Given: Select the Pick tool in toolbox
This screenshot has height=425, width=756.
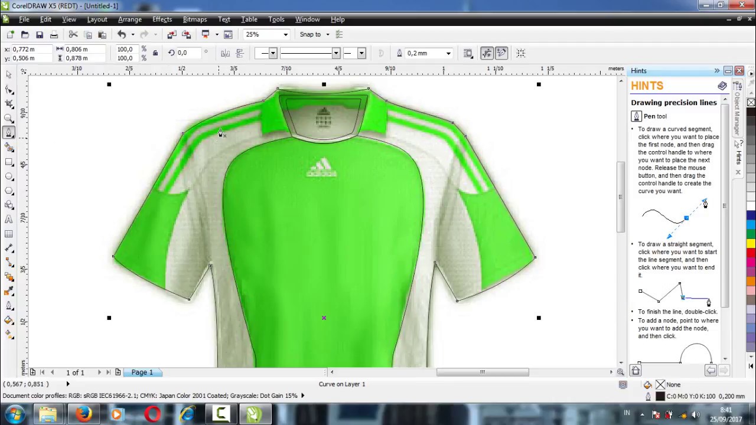Looking at the screenshot, I should pos(9,75).
